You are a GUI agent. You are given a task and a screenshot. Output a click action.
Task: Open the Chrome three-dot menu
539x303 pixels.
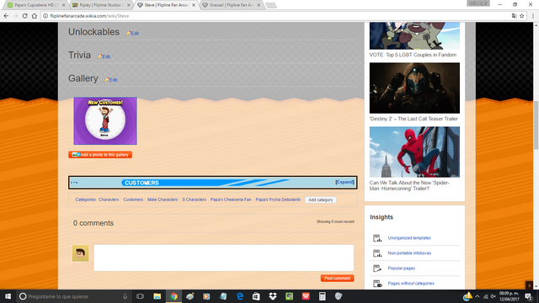(533, 16)
